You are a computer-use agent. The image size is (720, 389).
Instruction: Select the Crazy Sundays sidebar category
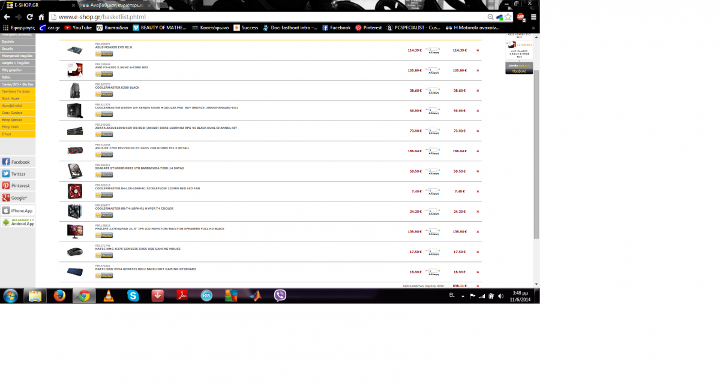pos(17,112)
